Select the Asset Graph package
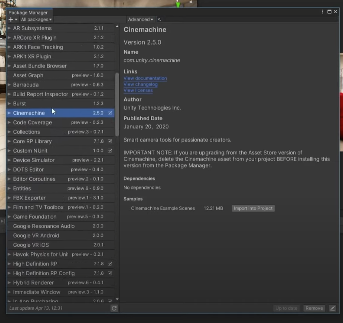The height and width of the screenshot is (323, 343). tap(60, 75)
